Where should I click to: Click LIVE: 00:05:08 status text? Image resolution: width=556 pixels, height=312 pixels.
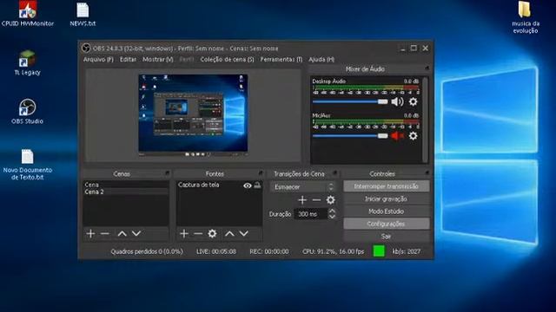(x=216, y=251)
